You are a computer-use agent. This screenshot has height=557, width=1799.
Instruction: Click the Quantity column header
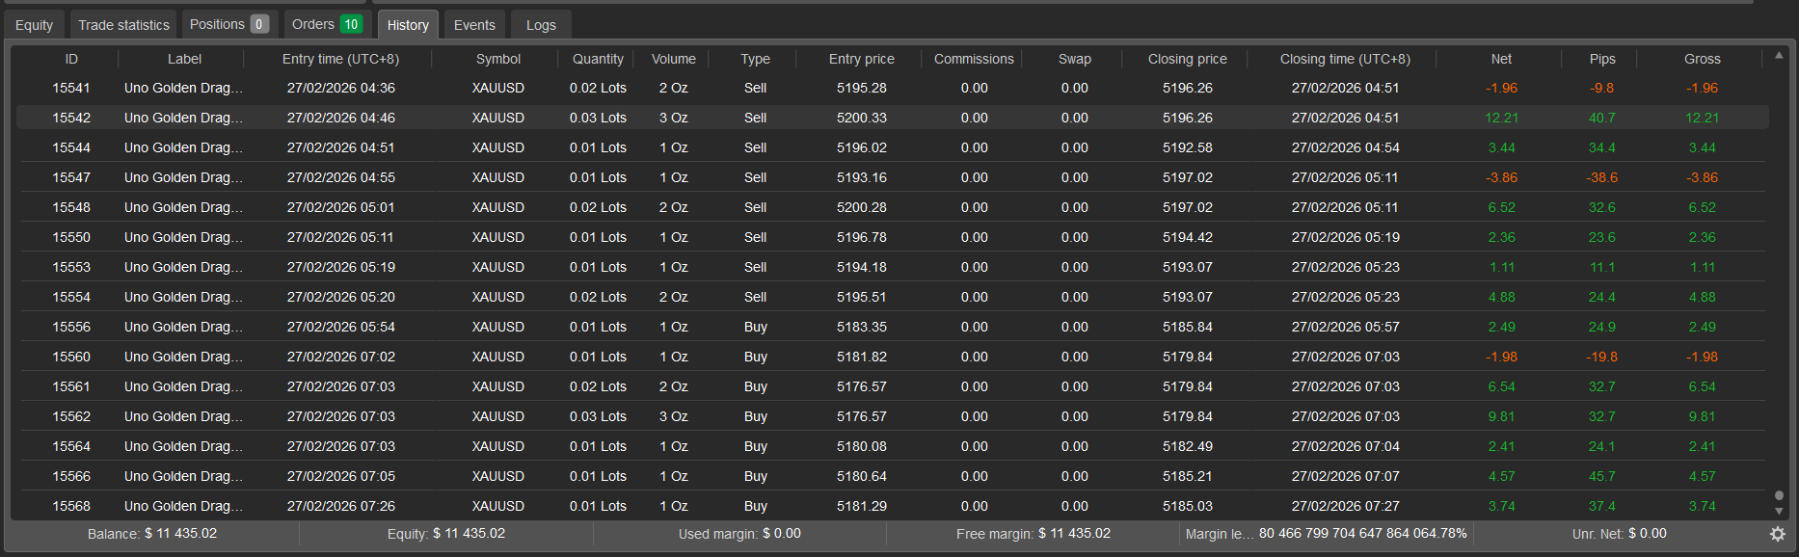[x=598, y=59]
